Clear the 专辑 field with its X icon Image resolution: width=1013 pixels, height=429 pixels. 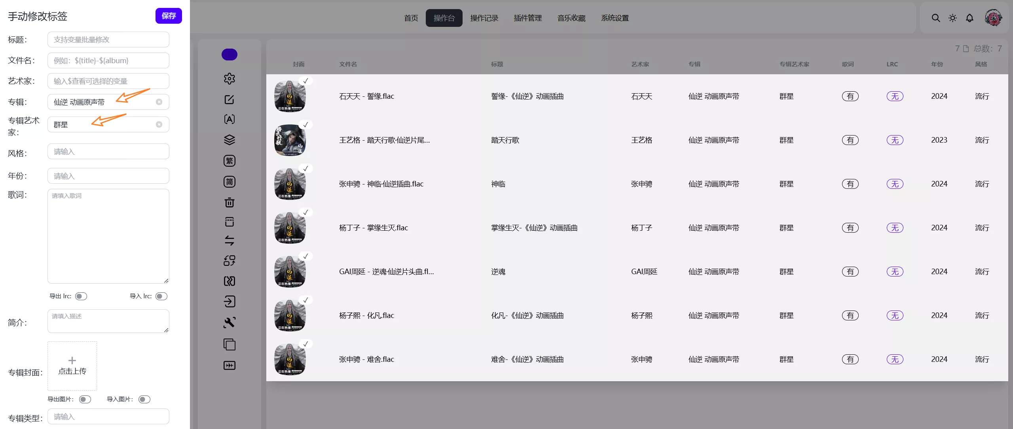tap(159, 102)
